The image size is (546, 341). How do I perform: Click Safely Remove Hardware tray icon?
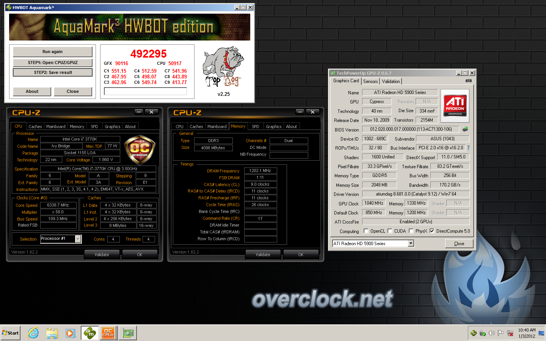483,333
